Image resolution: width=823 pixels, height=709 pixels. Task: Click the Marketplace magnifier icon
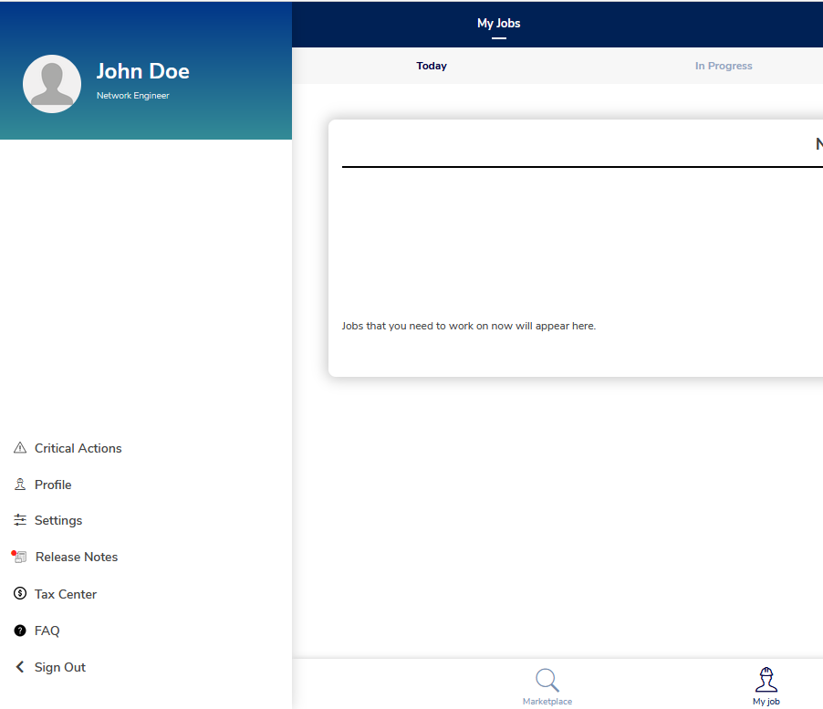pos(547,680)
